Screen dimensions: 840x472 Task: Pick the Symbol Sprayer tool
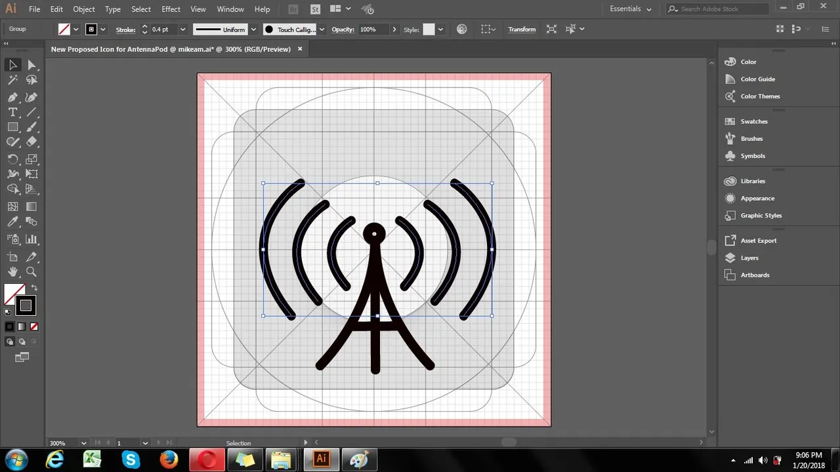pos(12,239)
